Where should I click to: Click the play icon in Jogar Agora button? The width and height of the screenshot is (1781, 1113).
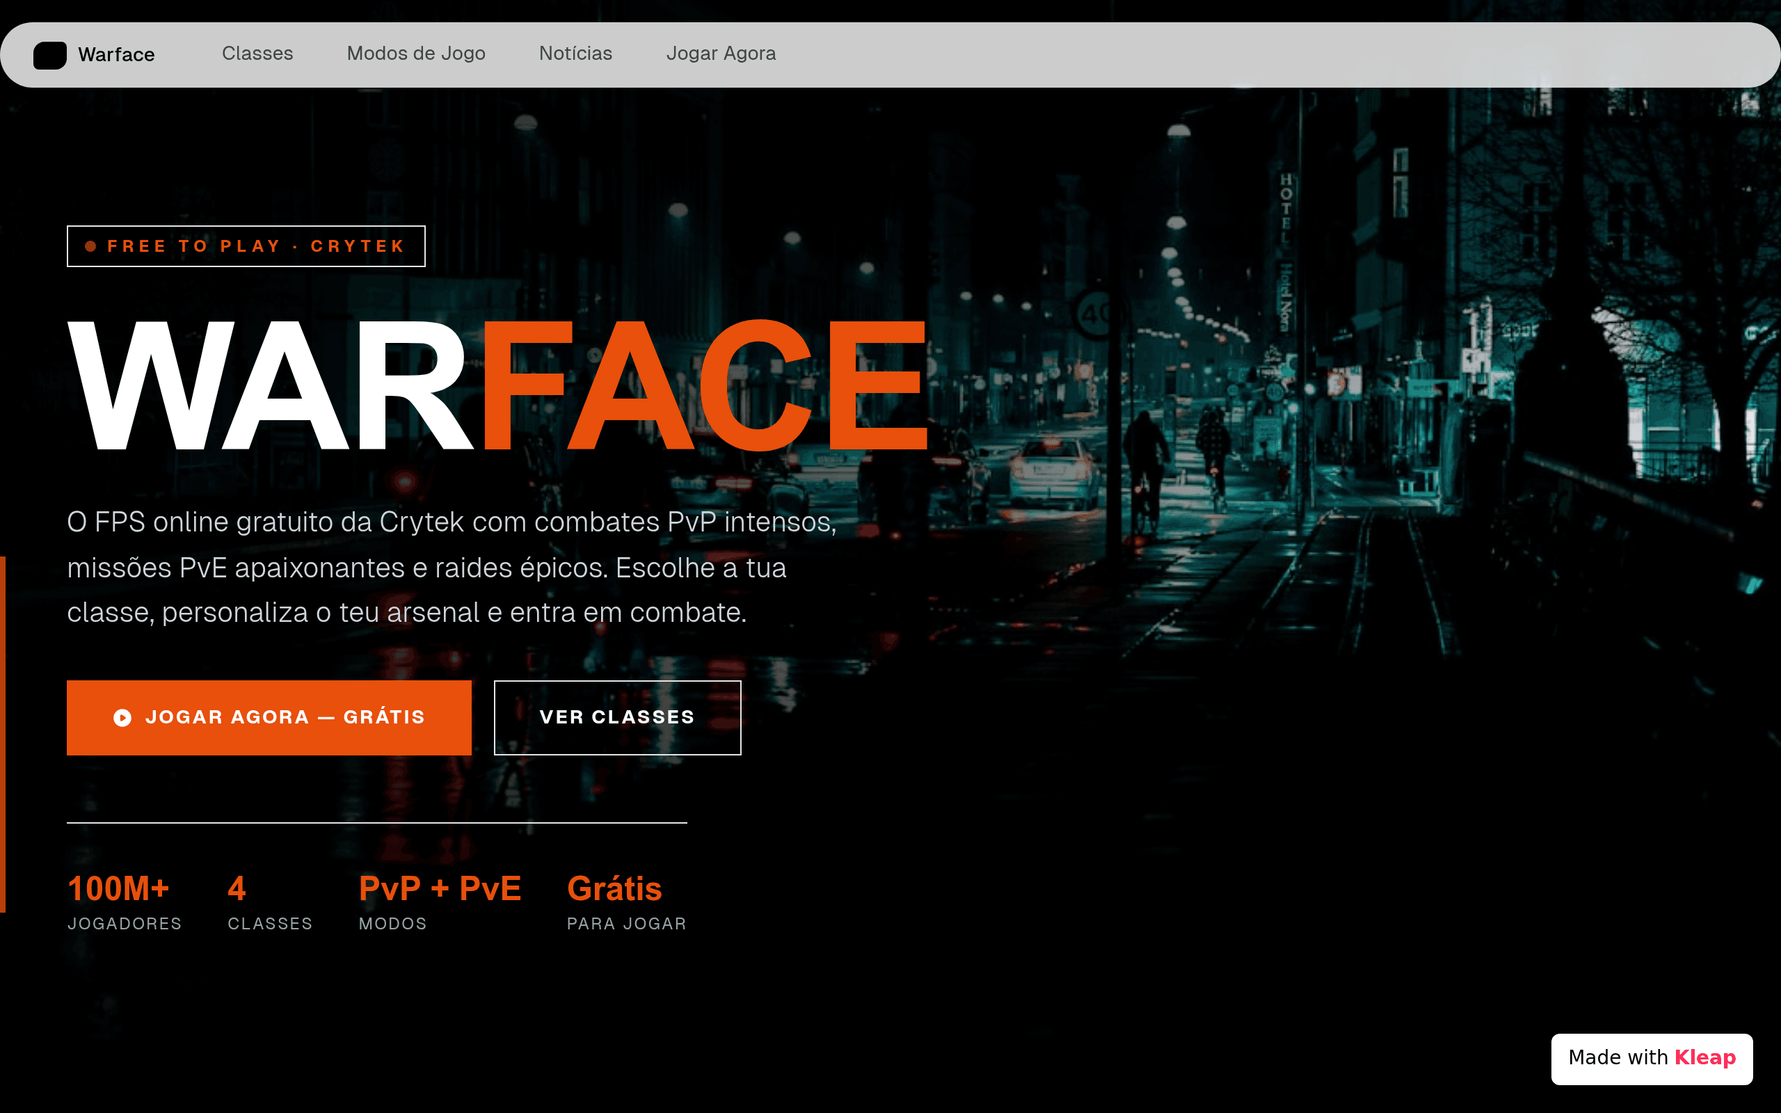(122, 718)
